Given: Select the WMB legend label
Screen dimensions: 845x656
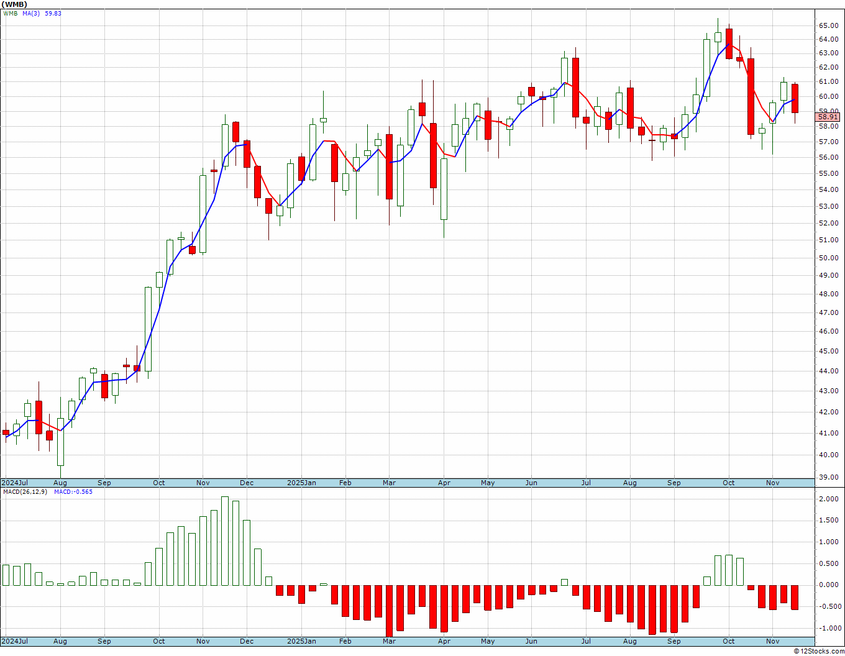Looking at the screenshot, I should coord(11,13).
